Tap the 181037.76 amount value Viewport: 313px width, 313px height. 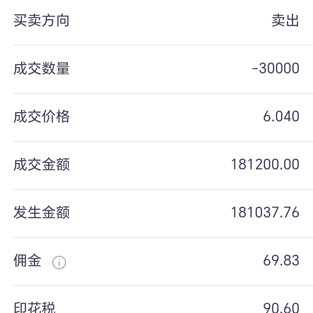(265, 212)
